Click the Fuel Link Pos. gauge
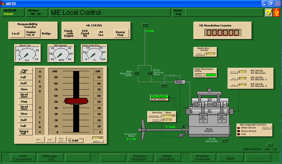 (x=94, y=53)
